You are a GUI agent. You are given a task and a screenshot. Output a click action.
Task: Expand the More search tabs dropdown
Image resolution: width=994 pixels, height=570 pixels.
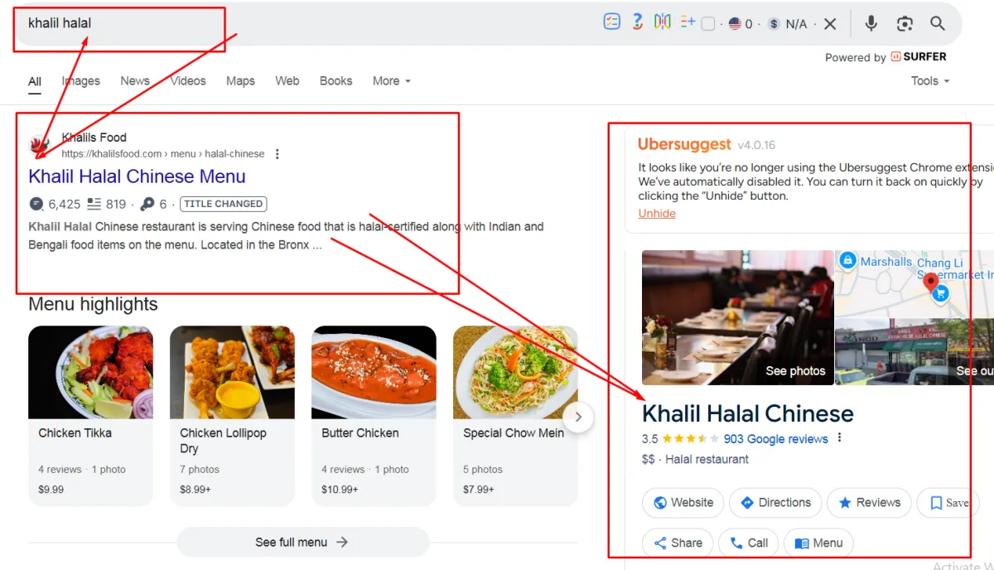coord(391,81)
